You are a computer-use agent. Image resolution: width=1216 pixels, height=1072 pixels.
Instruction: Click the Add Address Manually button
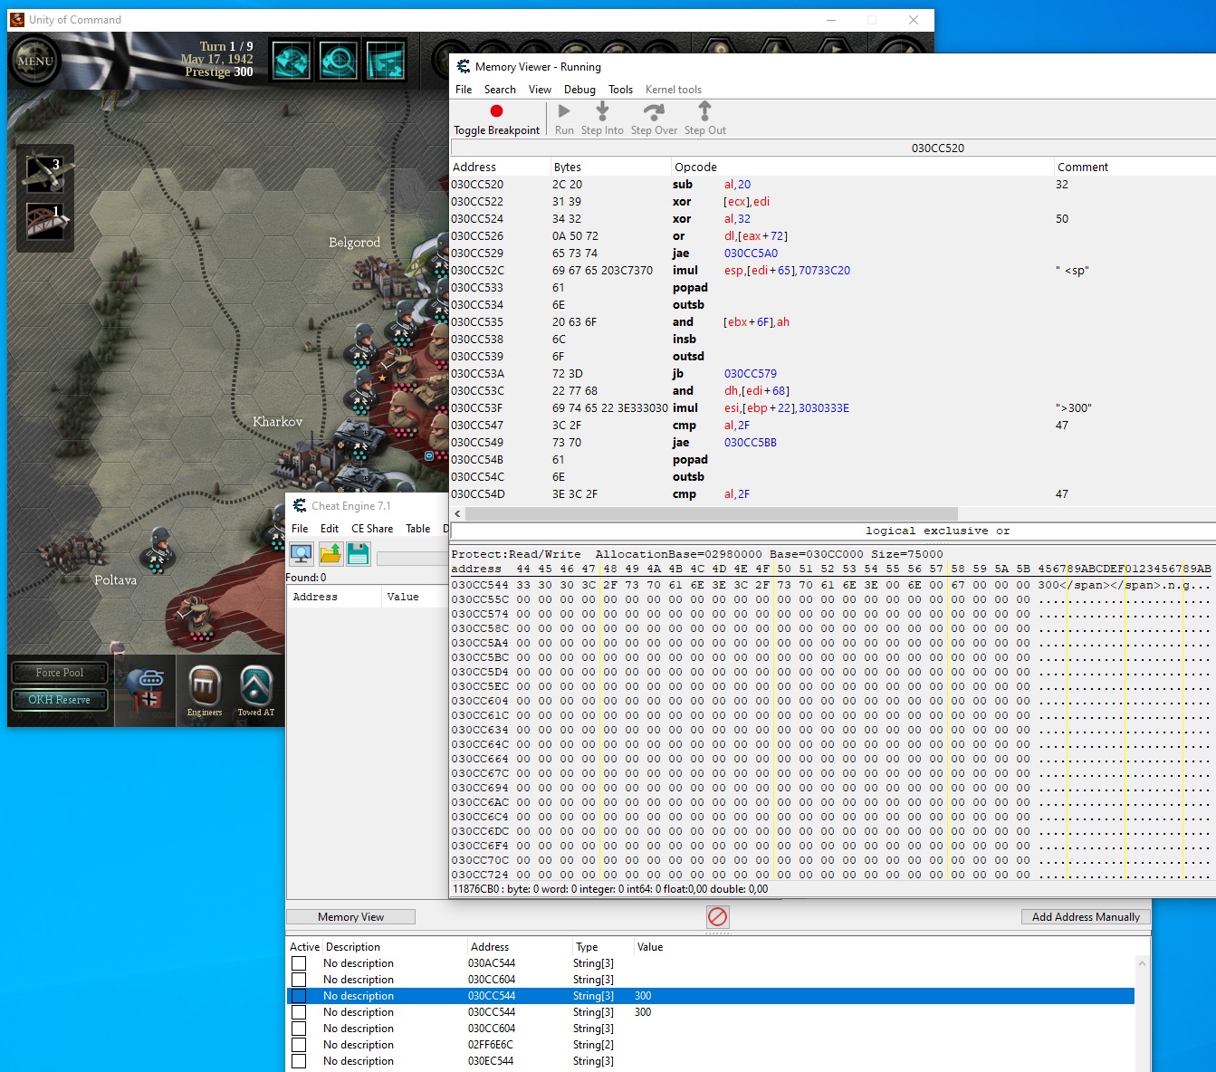coord(1086,917)
